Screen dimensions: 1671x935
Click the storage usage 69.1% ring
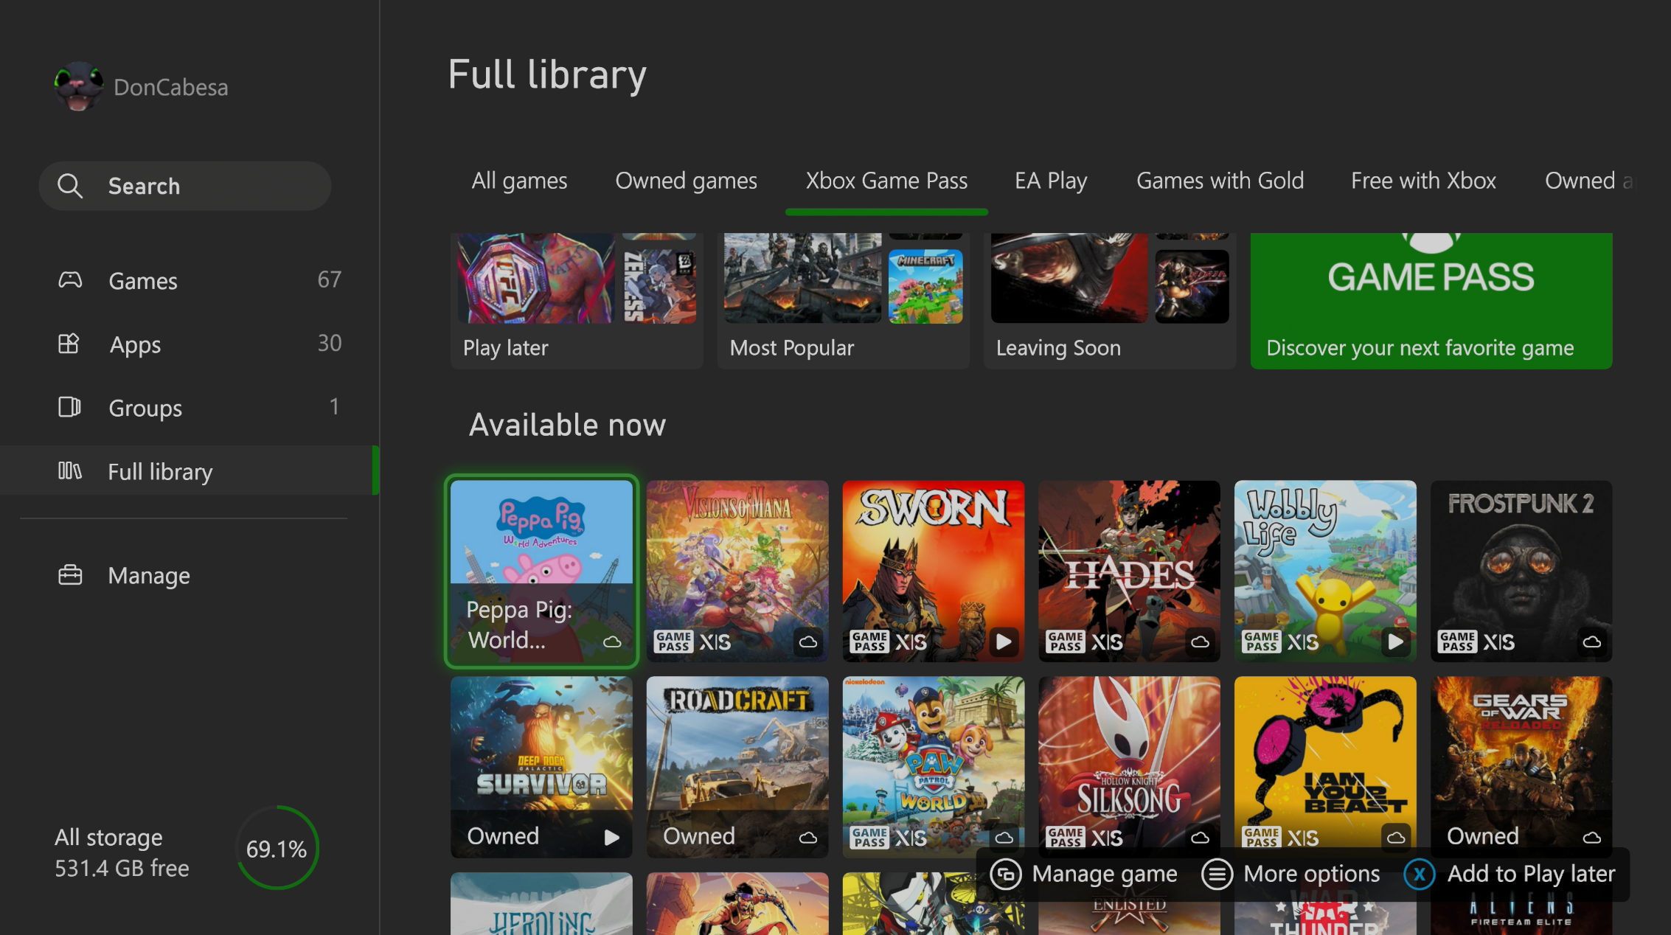[277, 849]
